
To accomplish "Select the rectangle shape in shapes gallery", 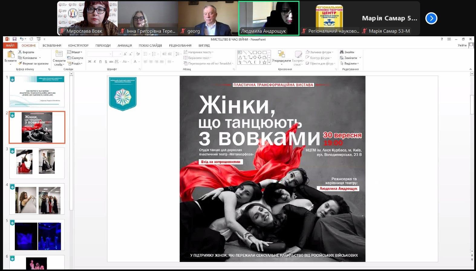I will 255,52.
